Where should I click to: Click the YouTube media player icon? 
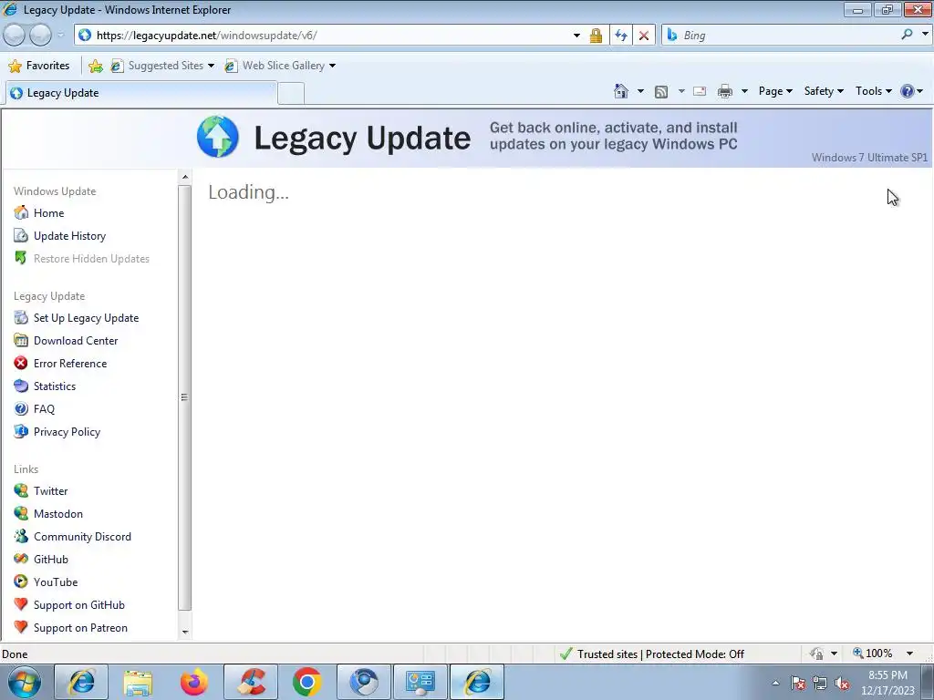pyautogui.click(x=21, y=582)
